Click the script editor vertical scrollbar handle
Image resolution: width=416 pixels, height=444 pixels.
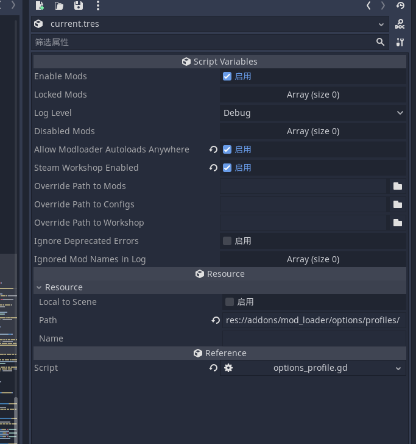[16, 420]
